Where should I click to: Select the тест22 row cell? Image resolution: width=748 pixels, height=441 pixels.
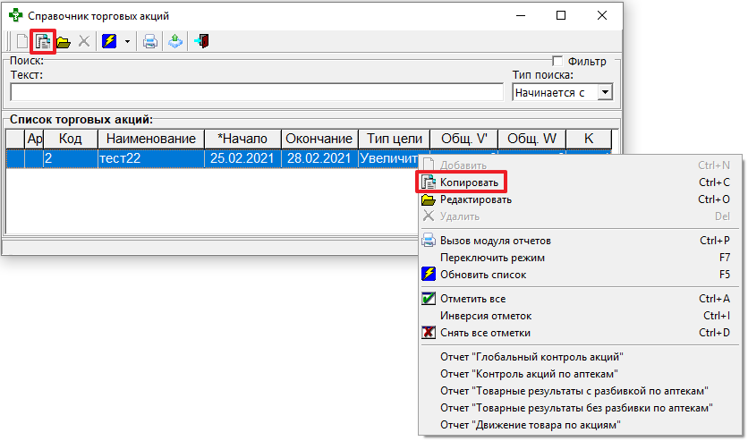click(148, 158)
